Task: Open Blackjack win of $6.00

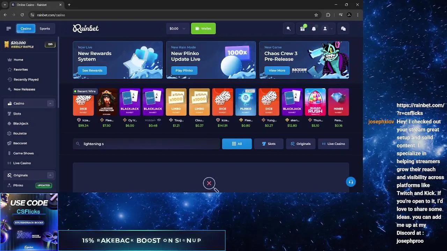Action: 130,102
